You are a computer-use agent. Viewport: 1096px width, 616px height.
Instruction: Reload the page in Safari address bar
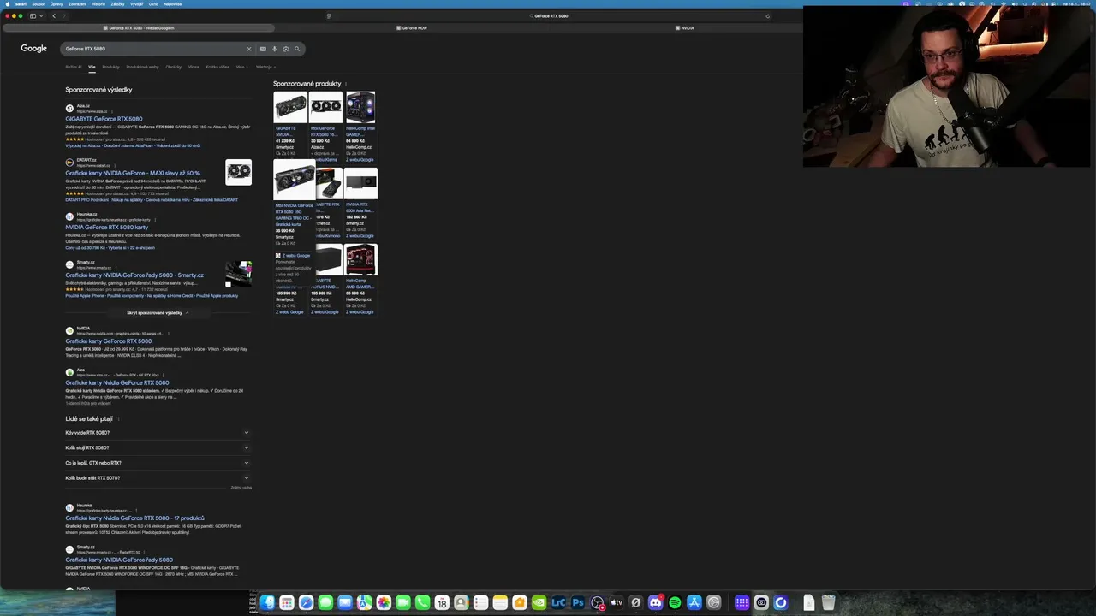(x=767, y=15)
